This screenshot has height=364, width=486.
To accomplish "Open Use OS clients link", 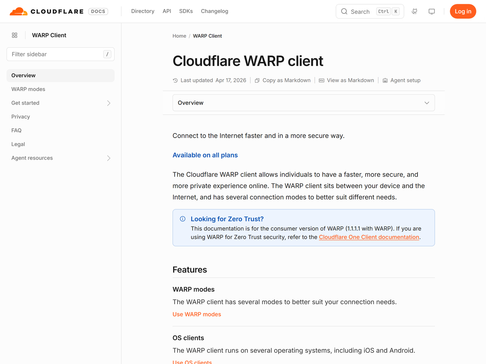I will 192,362.
